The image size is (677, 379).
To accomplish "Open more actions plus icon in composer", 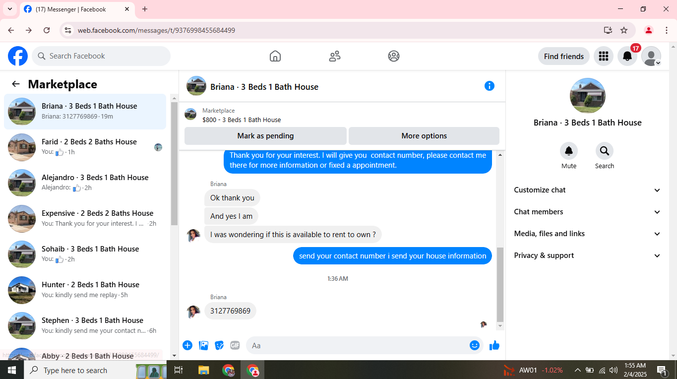I will tap(187, 345).
